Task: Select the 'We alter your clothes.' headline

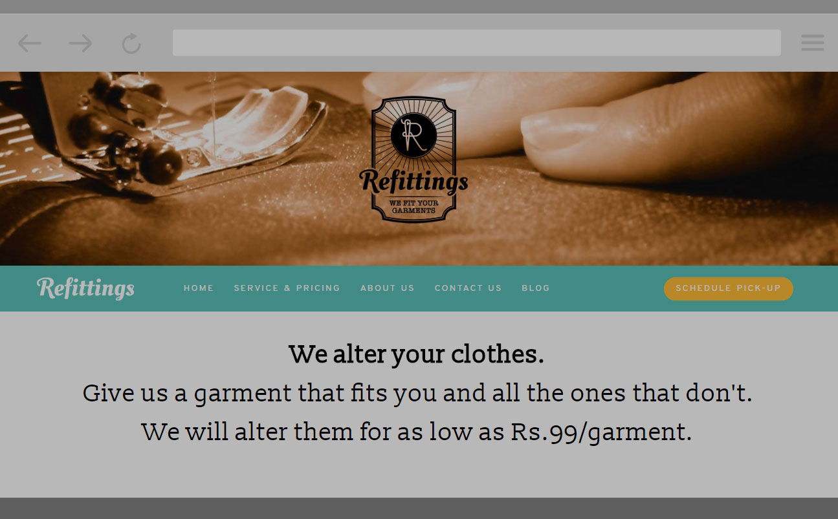Action: coord(416,354)
